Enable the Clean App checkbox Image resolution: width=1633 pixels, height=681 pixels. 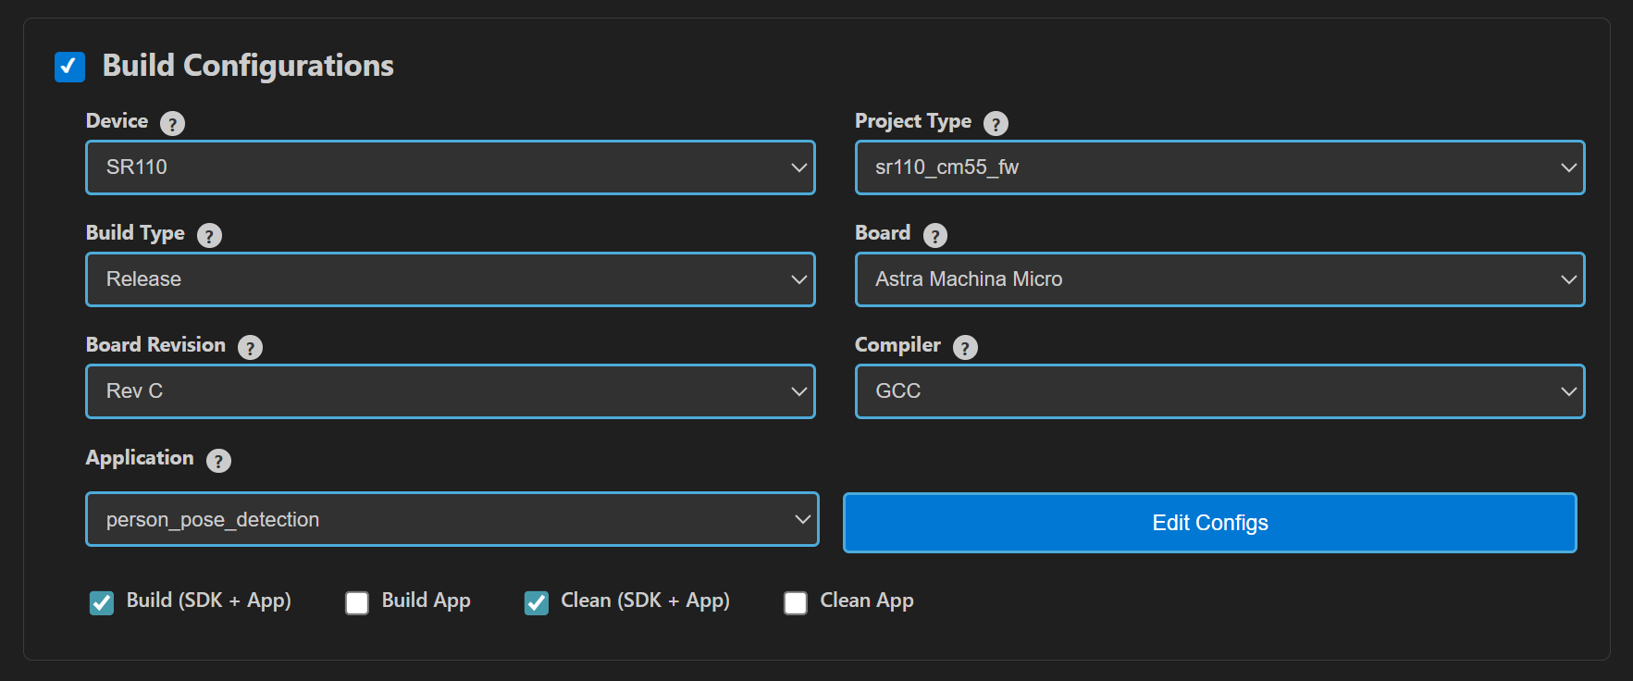pos(796,603)
